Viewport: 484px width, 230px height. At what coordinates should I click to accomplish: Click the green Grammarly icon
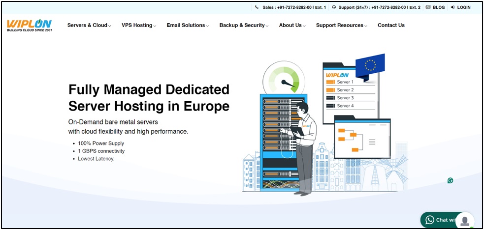[x=450, y=180]
